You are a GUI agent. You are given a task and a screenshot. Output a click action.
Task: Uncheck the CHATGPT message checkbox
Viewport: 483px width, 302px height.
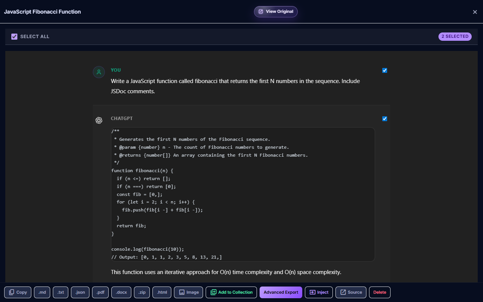pyautogui.click(x=385, y=119)
